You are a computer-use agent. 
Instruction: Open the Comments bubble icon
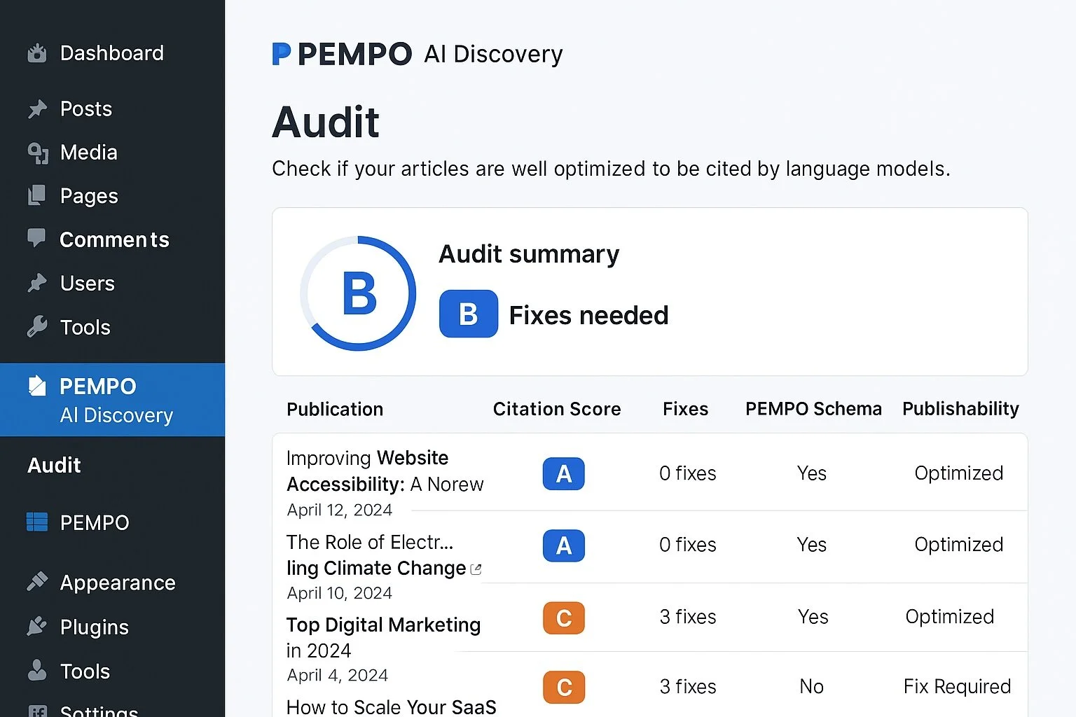coord(36,238)
